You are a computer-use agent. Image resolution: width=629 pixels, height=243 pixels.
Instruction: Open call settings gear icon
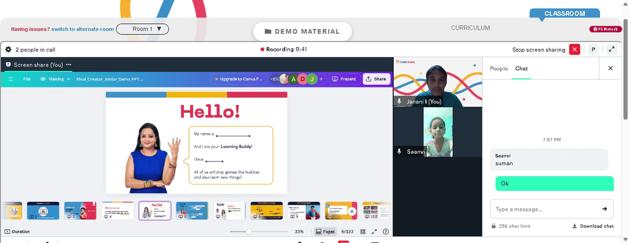8,50
